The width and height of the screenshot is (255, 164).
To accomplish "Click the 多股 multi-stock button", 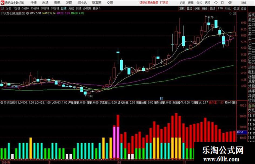I will (197, 8).
